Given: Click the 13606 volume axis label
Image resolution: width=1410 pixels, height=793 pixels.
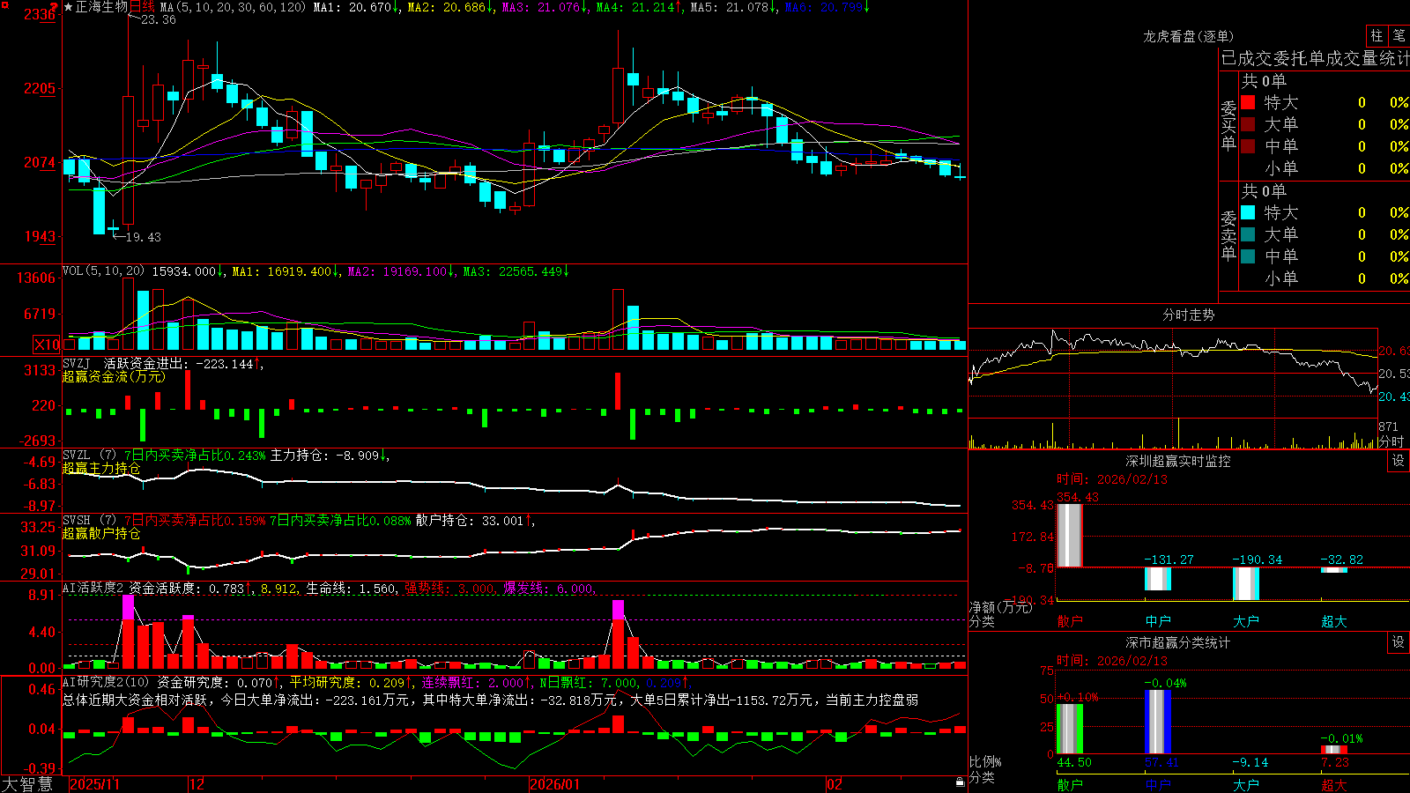Looking at the screenshot, I should coord(36,278).
